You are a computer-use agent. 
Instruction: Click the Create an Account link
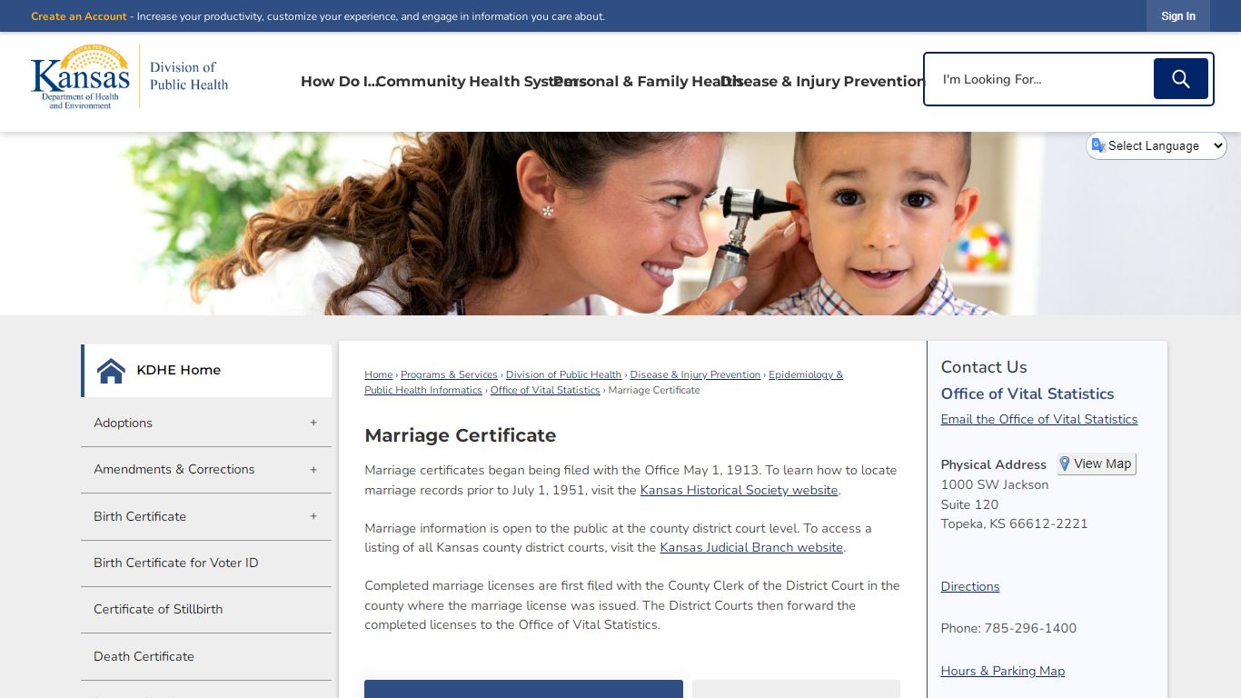click(x=79, y=16)
